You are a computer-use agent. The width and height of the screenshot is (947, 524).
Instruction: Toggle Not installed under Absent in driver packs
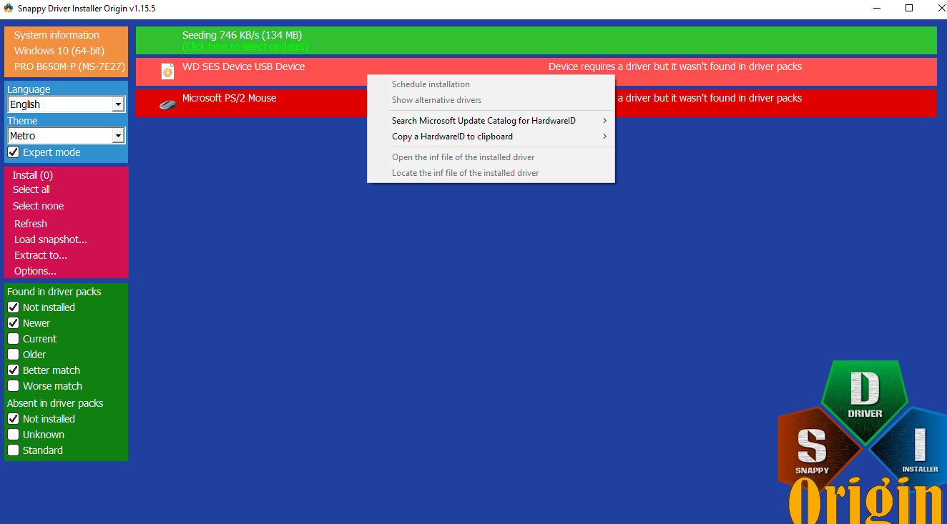tap(13, 419)
